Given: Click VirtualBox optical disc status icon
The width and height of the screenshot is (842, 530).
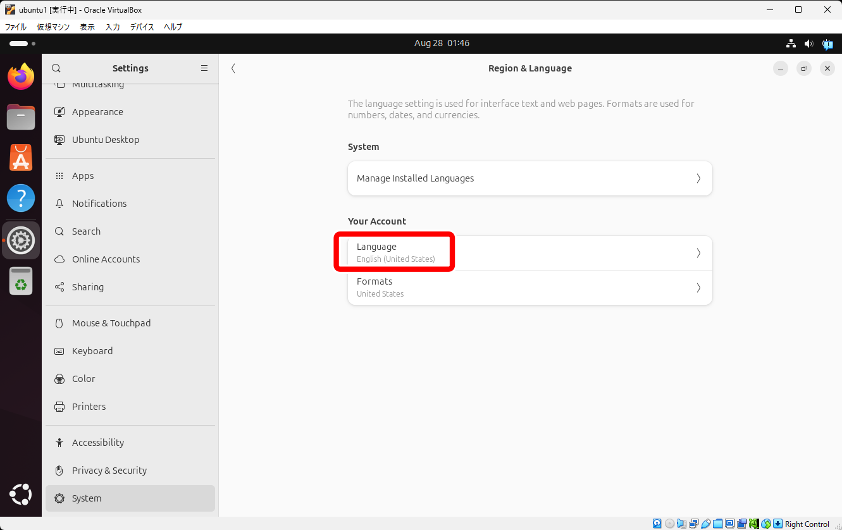Looking at the screenshot, I should tap(669, 524).
